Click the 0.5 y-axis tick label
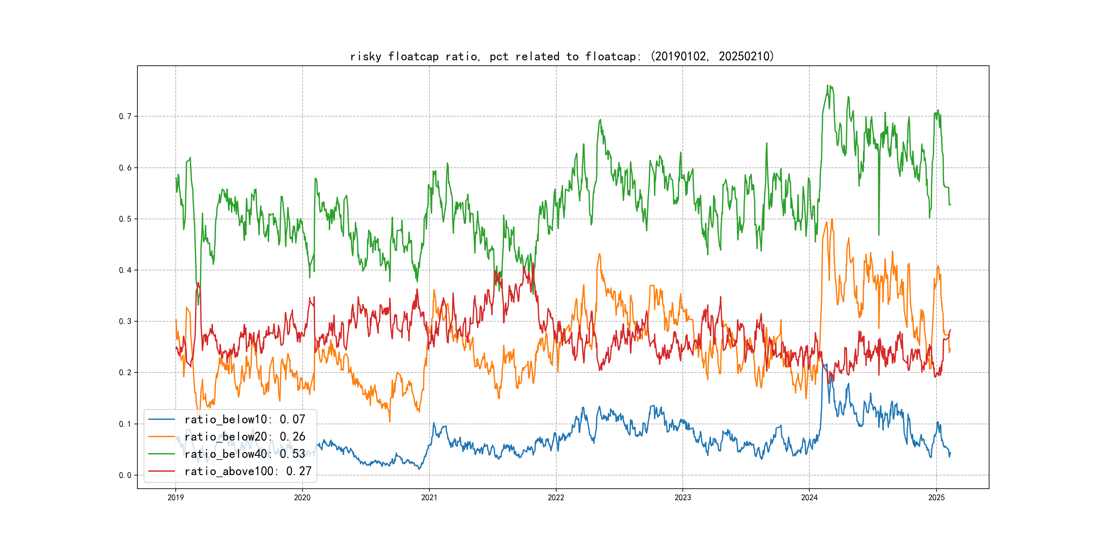 click(125, 219)
